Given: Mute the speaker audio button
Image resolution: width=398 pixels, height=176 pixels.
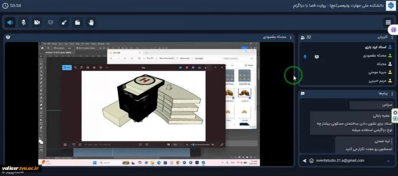Looking at the screenshot, I should point(10,23).
